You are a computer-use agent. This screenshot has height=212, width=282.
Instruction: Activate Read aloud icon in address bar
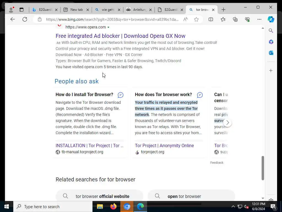pos(185,19)
